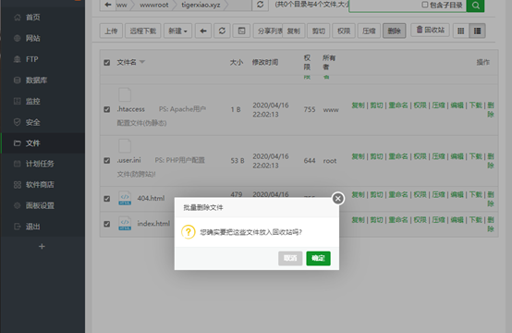Click 编辑 in the .htaccess row
This screenshot has height=333, width=512.
[x=457, y=105]
